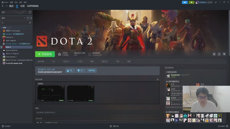This screenshot has width=230, height=129.
Task: Open the Steam menu
Action: click(x=5, y=2)
